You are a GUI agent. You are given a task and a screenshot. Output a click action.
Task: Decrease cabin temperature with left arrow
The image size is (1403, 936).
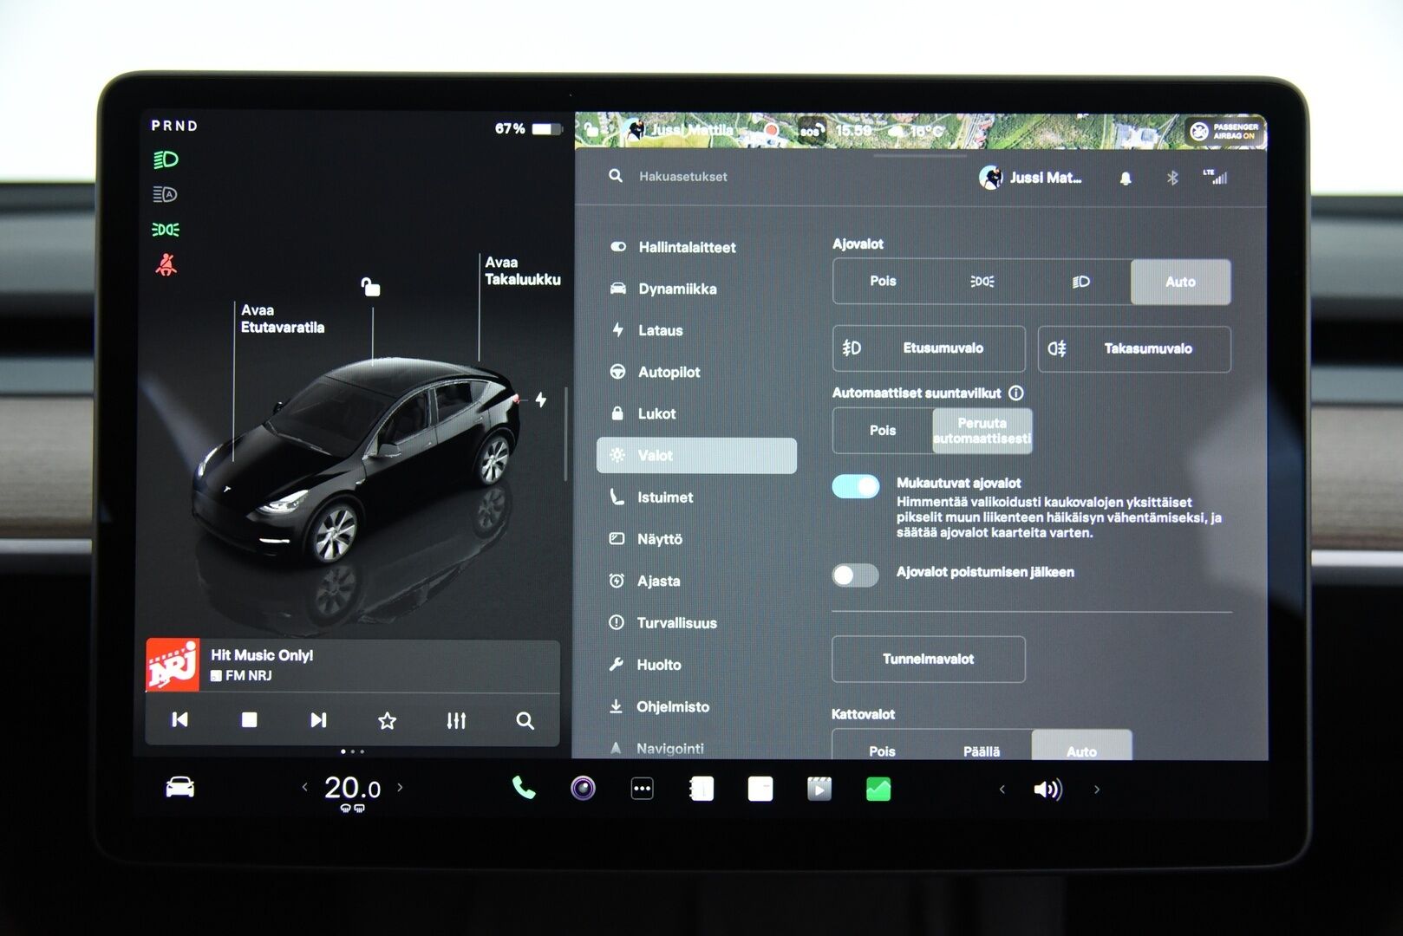tap(304, 787)
